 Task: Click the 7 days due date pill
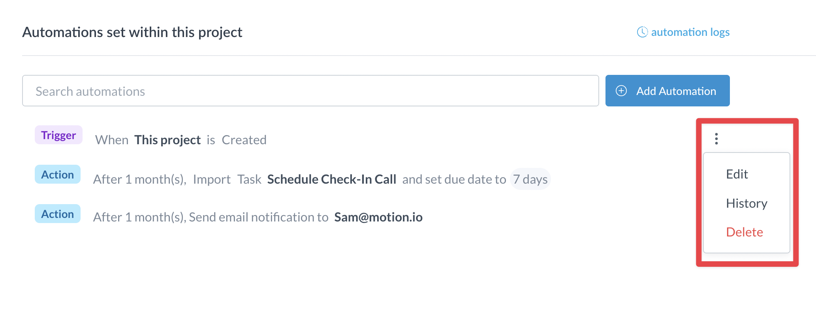530,179
